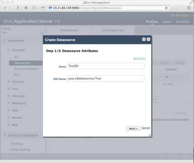Click the Cancel link in dialog
This screenshot has height=163, width=194.
(x=145, y=128)
